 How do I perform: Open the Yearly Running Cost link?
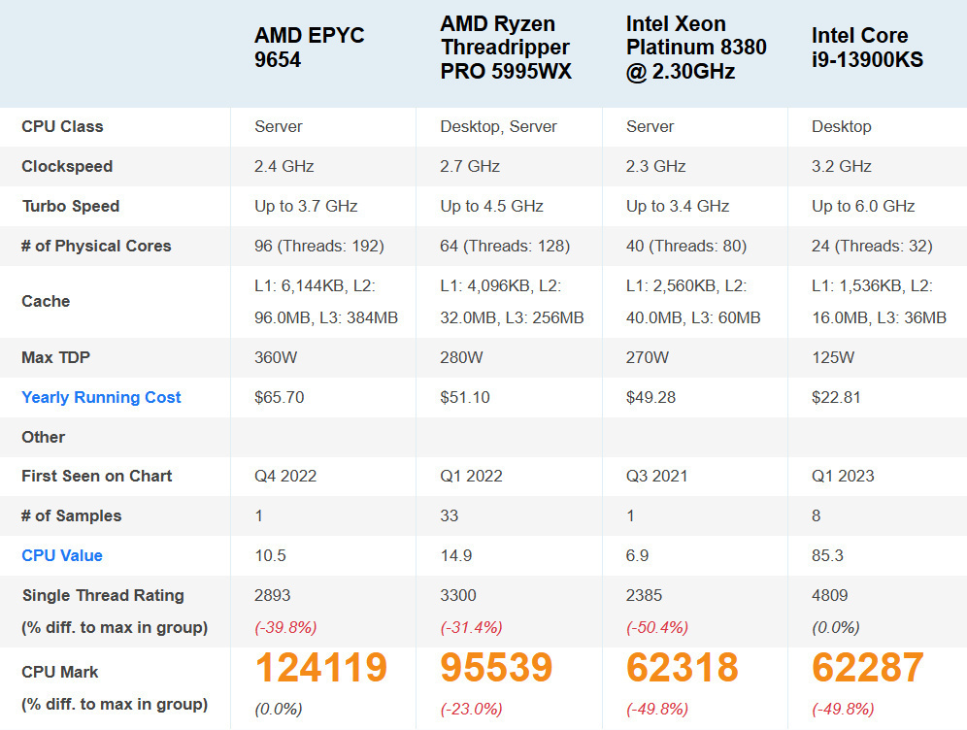pyautogui.click(x=101, y=397)
